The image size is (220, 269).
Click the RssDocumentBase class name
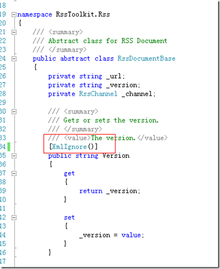pyautogui.click(x=147, y=59)
